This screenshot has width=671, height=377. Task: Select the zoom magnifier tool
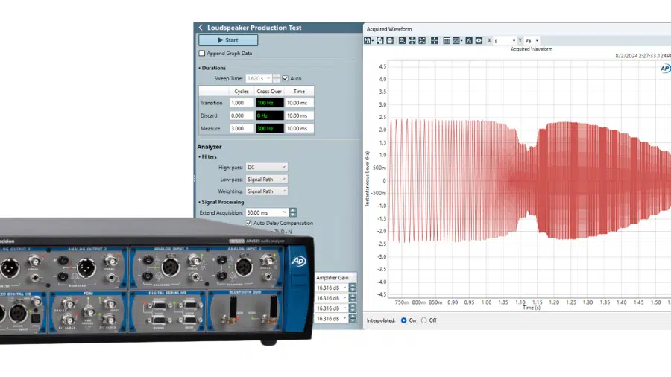click(x=402, y=40)
